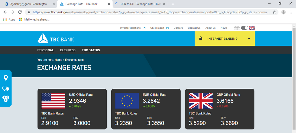This screenshot has height=133, width=296.
Task: Click the EUR official rate 3.2642
Action: pyautogui.click(x=151, y=101)
